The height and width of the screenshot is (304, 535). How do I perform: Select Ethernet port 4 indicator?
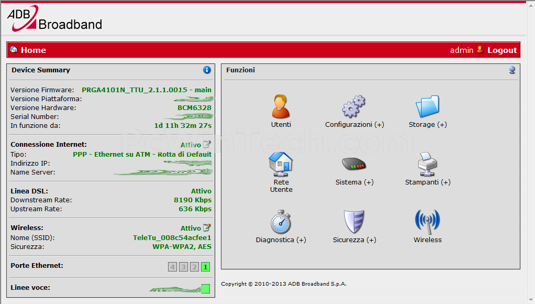tap(173, 267)
